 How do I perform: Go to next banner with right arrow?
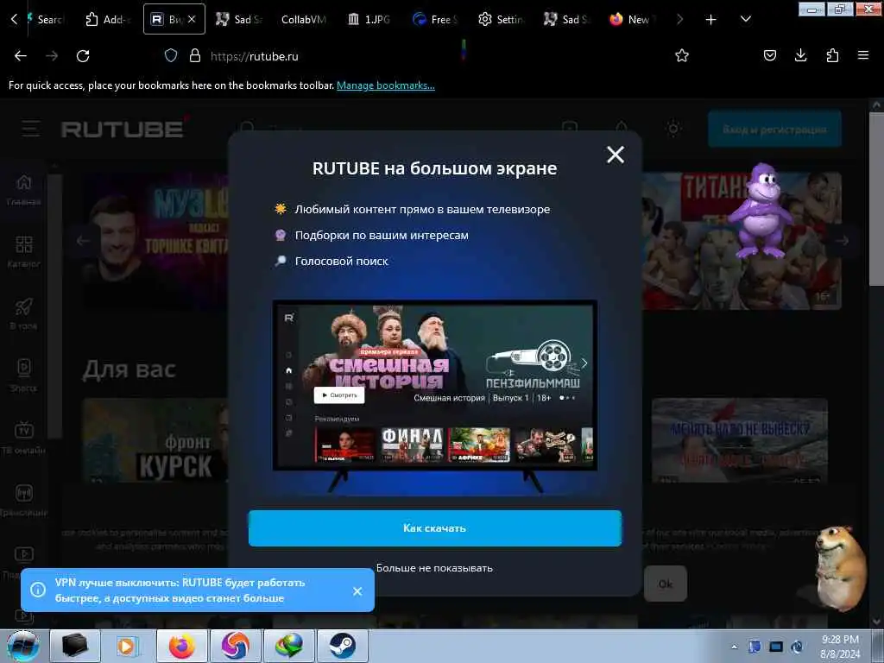(843, 241)
